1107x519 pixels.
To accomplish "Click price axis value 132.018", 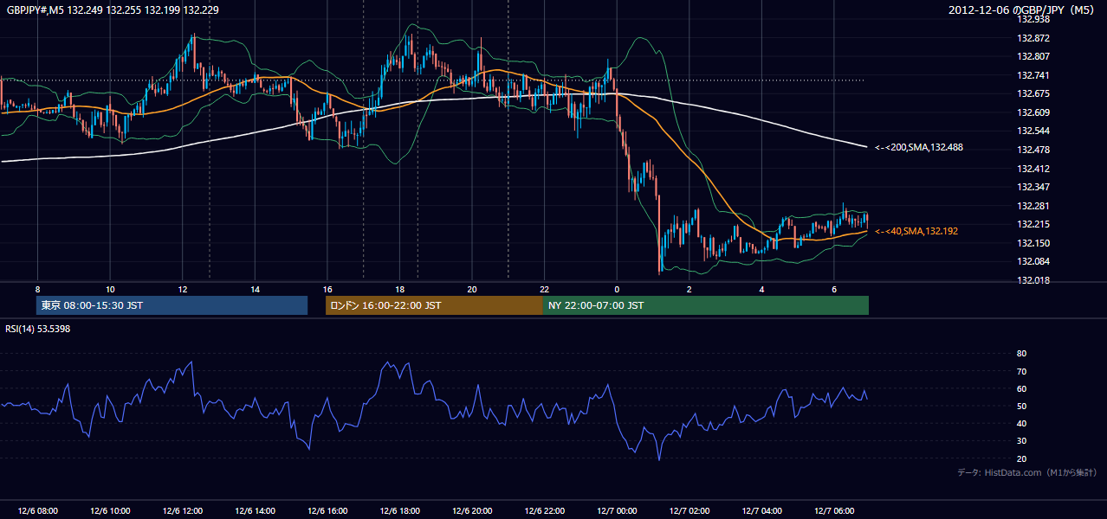I will click(x=1033, y=280).
